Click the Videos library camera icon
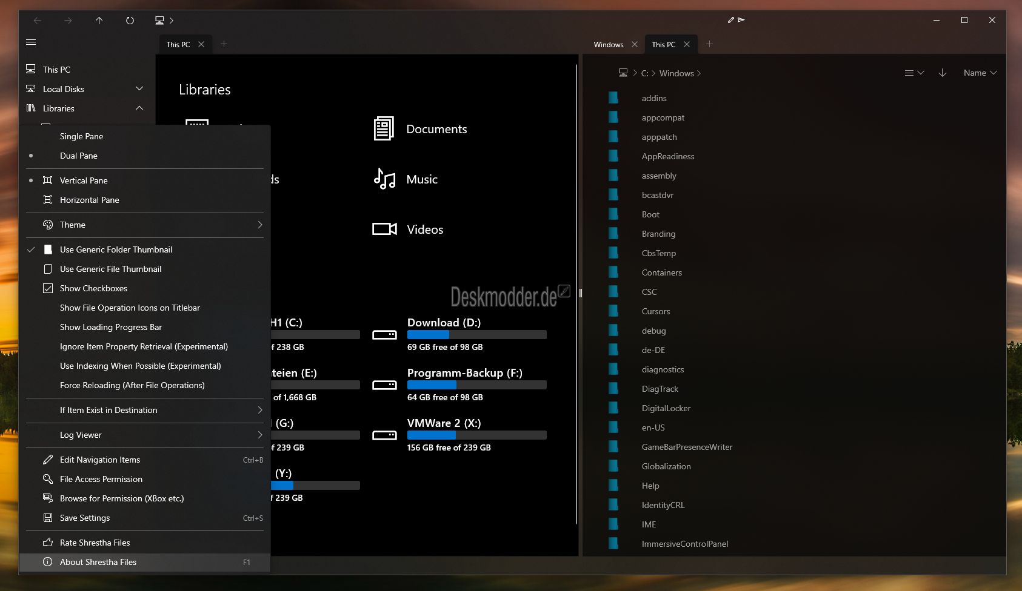Viewport: 1022px width, 591px height. click(x=384, y=229)
